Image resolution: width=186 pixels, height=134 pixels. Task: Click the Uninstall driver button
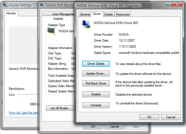96,105
